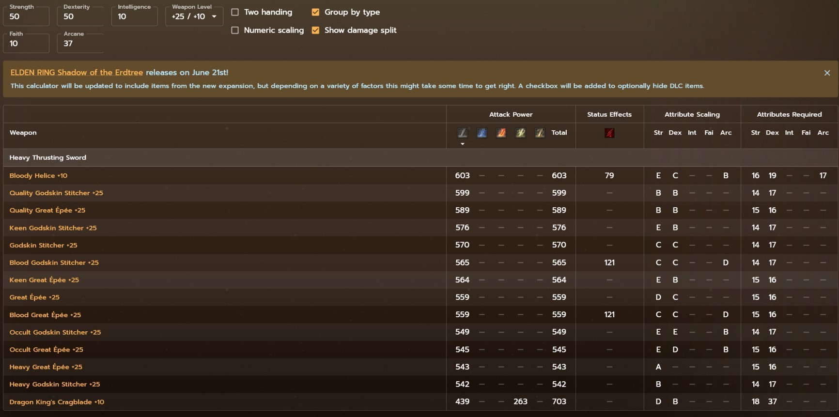Viewport: 839px width, 417px height.
Task: Edit the Faith input field
Action: (26, 44)
